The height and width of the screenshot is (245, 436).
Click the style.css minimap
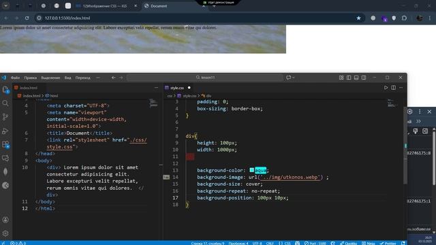coord(392,103)
